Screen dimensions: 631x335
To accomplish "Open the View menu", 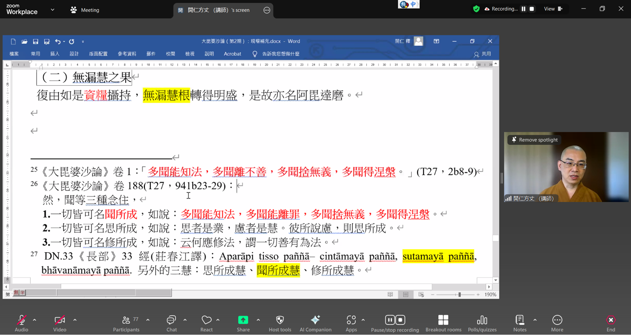I will click(x=553, y=9).
